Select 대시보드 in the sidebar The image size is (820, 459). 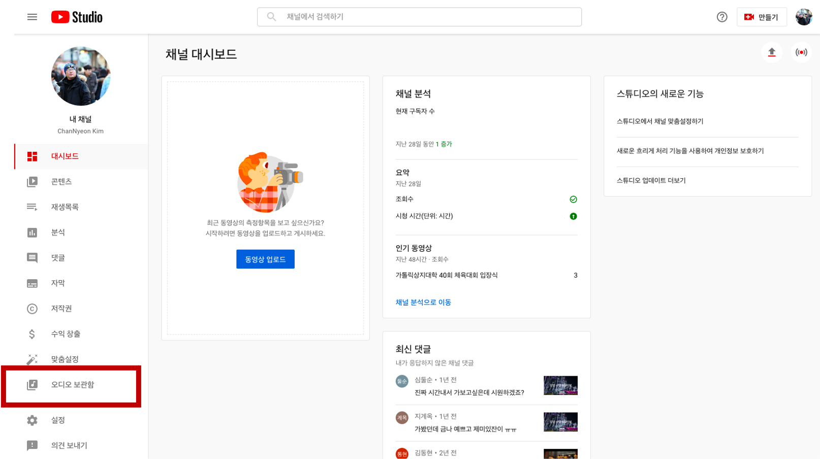(x=81, y=156)
